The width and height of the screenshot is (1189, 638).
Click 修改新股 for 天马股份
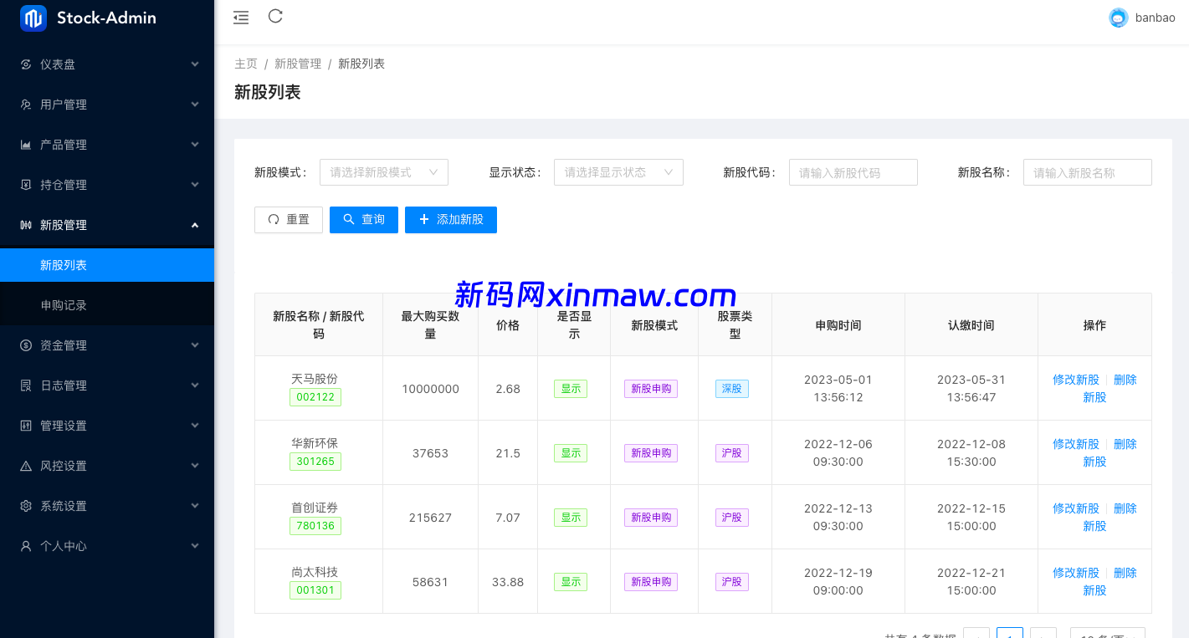(1075, 380)
